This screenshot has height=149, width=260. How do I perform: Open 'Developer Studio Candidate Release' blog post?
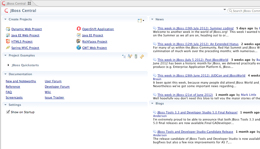195,132
